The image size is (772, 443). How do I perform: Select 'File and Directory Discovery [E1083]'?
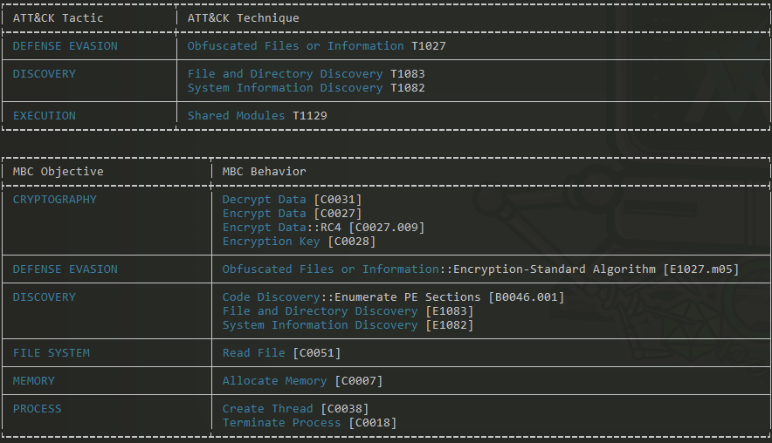point(348,311)
